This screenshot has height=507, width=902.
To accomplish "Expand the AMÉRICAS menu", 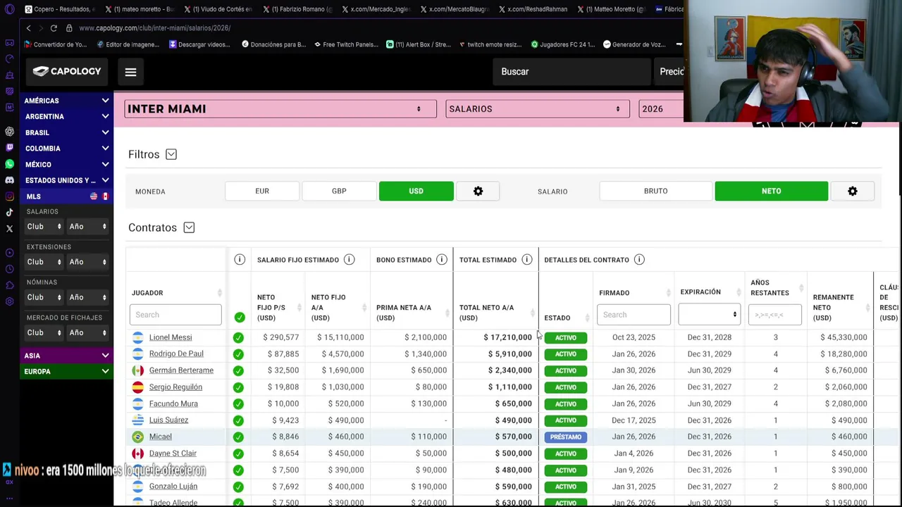I will click(66, 101).
